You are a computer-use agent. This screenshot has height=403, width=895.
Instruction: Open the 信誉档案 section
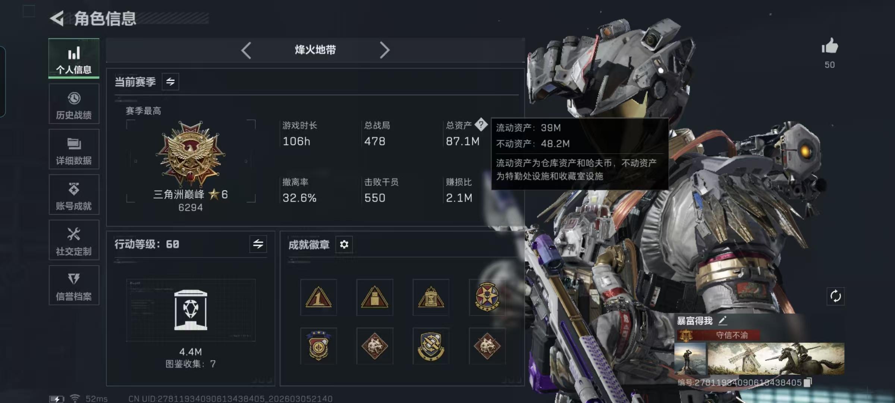tap(74, 285)
